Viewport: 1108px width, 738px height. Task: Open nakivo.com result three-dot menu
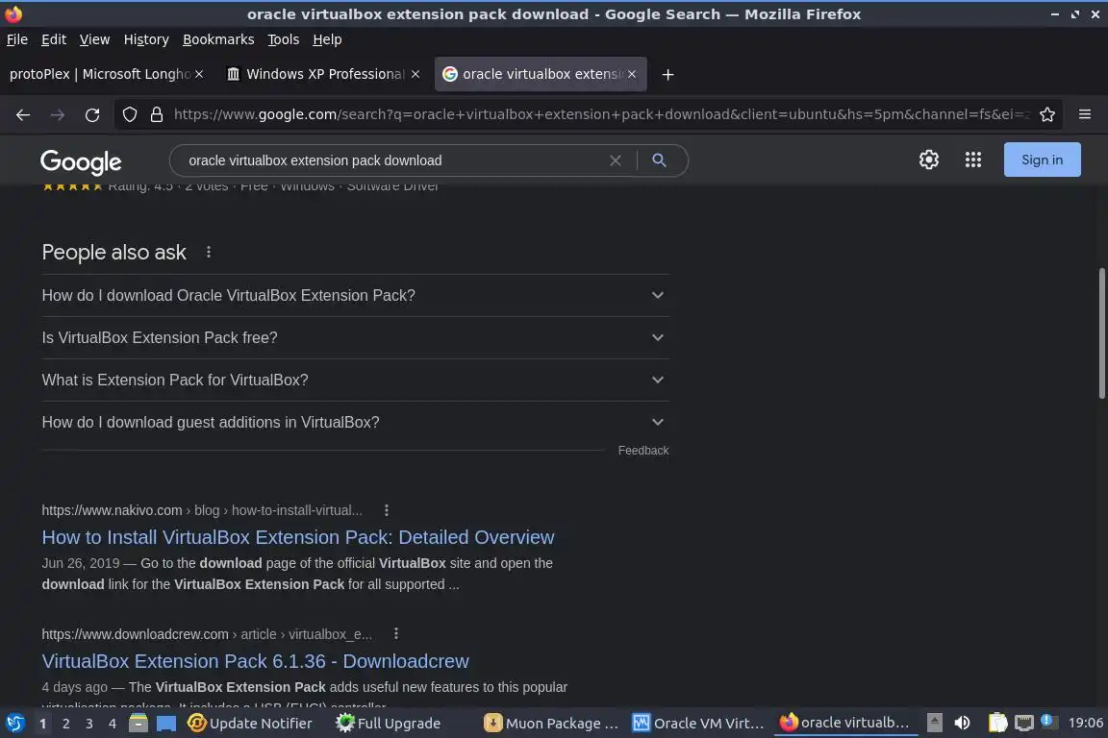387,510
